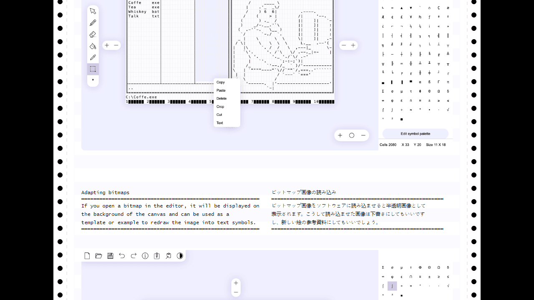Choose Text from the context menu

click(x=220, y=123)
